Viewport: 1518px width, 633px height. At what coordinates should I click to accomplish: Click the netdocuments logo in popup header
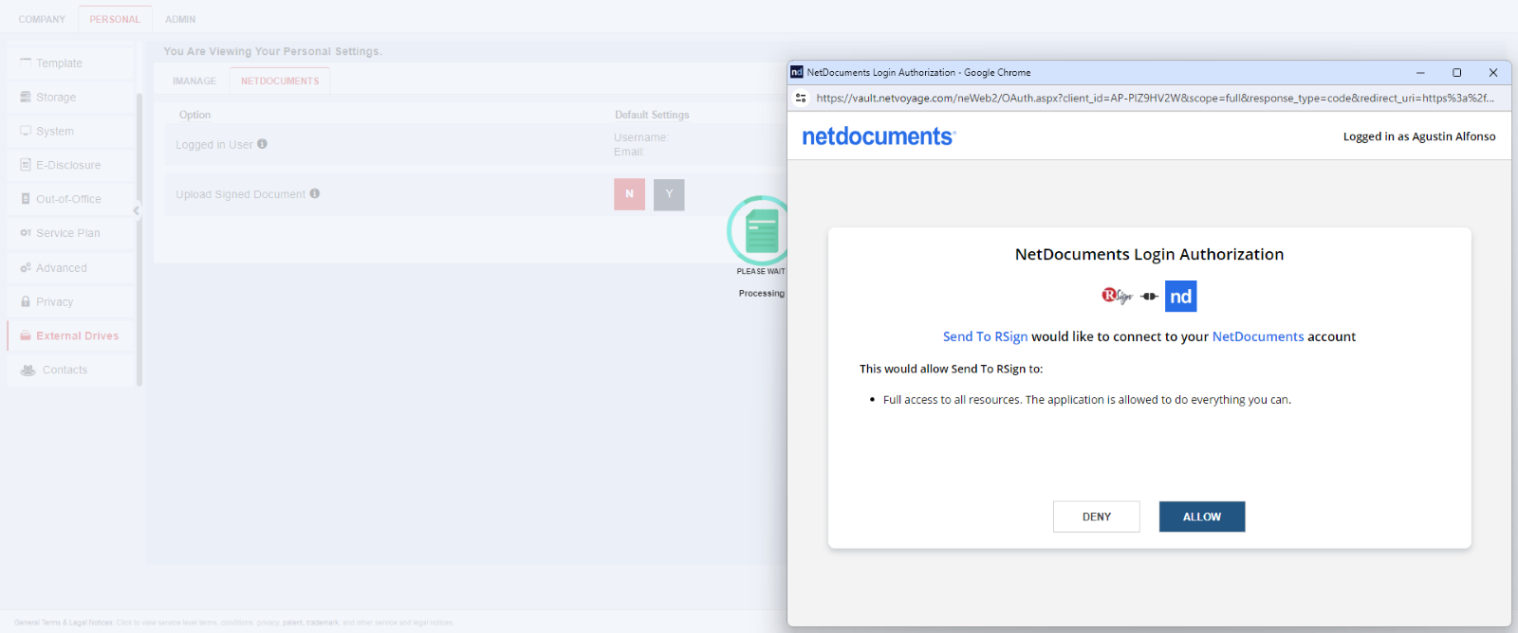click(x=879, y=136)
